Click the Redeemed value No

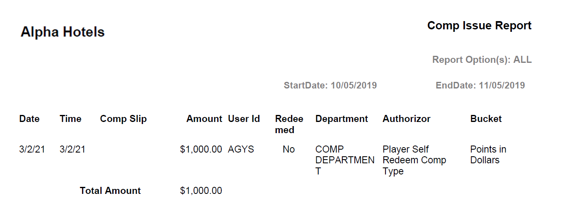(x=288, y=149)
